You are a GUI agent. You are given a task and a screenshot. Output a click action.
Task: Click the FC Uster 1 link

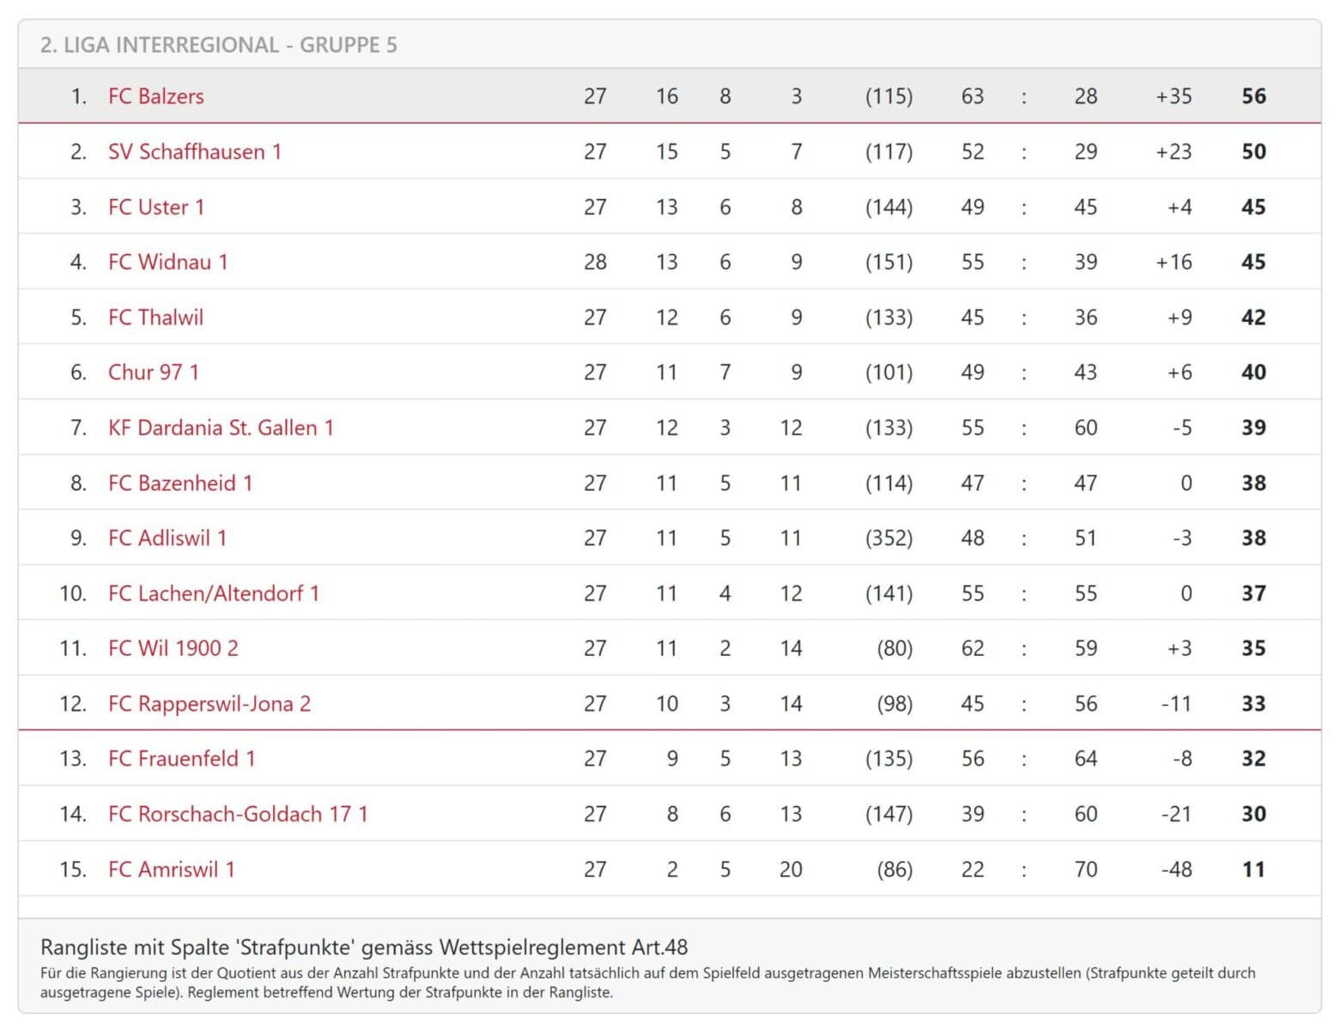pos(156,207)
